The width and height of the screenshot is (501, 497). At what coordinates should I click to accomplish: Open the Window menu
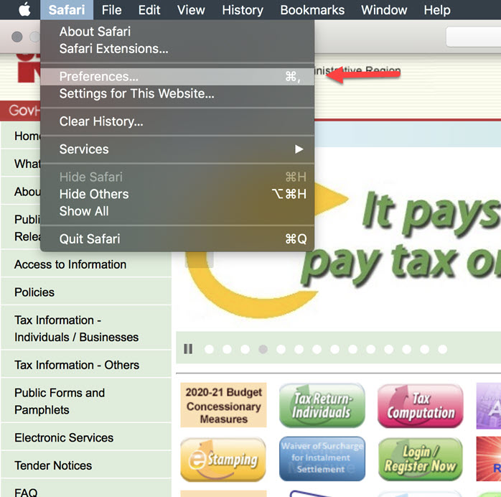click(x=384, y=10)
